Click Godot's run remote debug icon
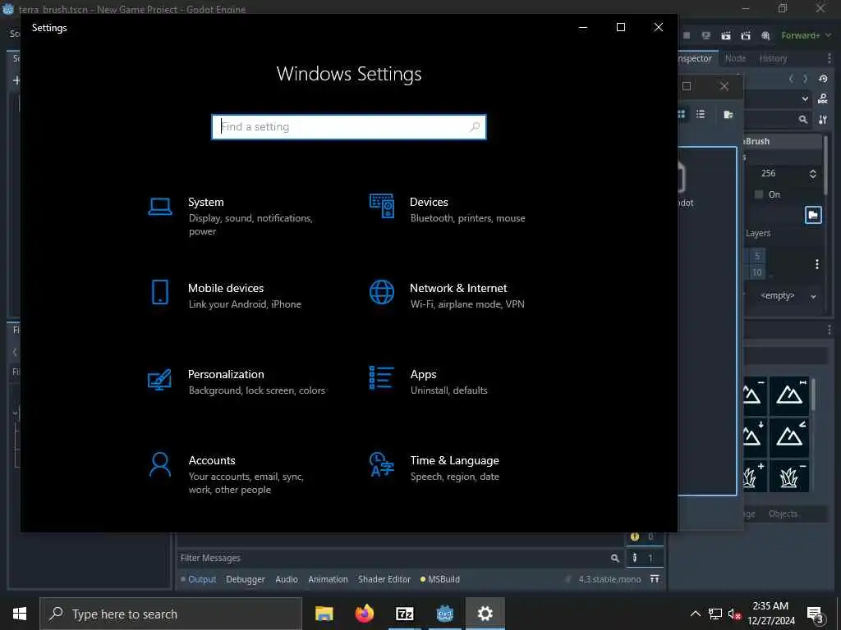Screen dimensions: 841x630 (705, 35)
